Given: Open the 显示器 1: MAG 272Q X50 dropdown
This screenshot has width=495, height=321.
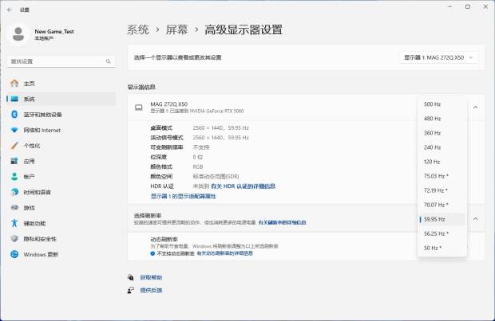Looking at the screenshot, I should tap(438, 57).
